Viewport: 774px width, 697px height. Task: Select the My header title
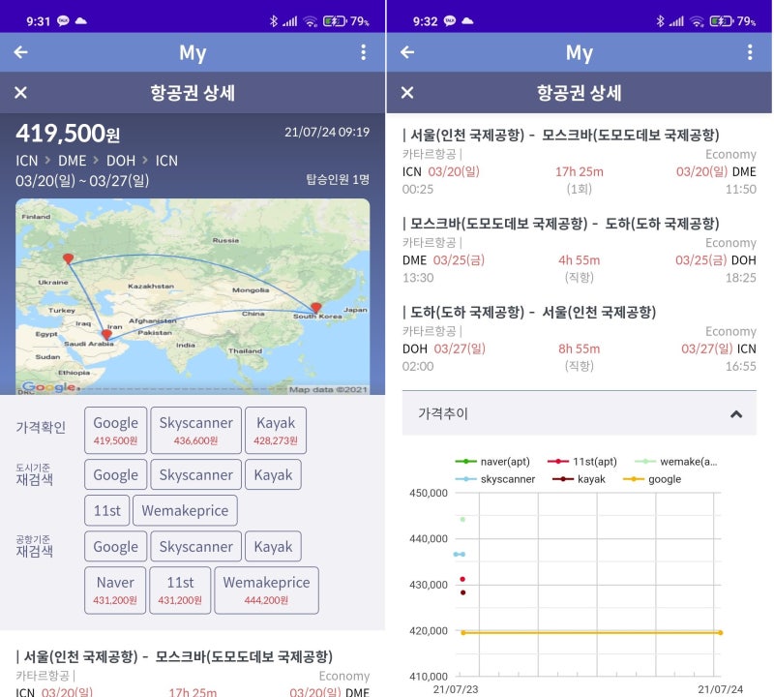point(191,52)
